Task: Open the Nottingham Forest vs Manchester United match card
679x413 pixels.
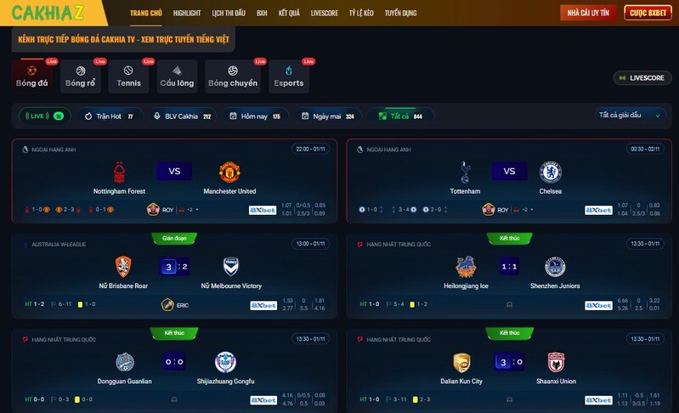Action: point(174,181)
